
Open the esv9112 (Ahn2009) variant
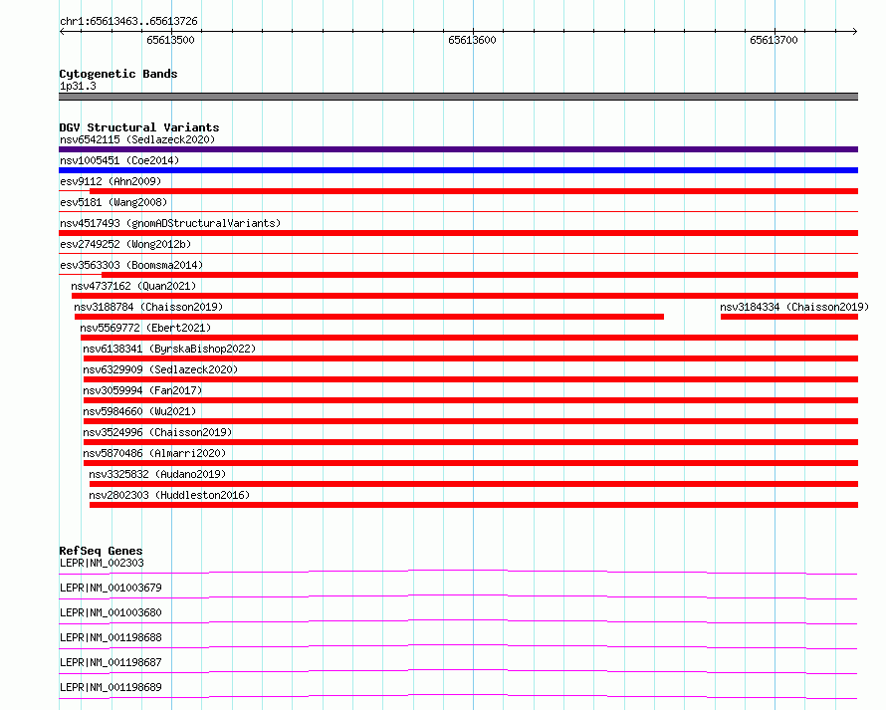[x=111, y=181]
